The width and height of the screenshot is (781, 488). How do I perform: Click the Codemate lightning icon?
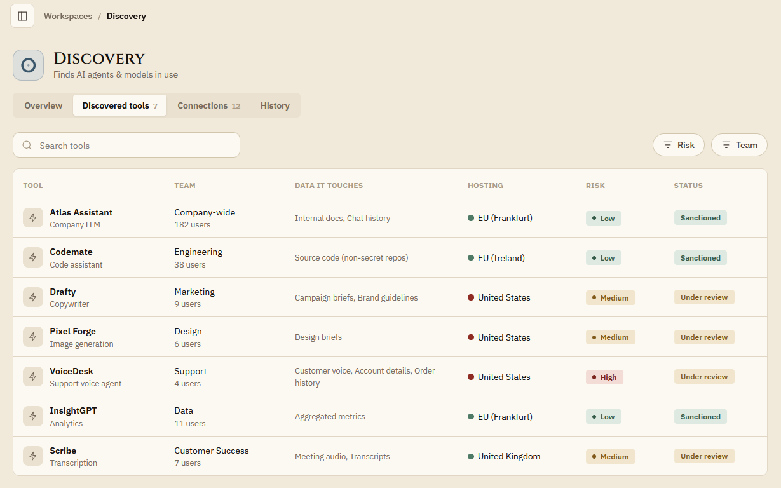coord(33,258)
